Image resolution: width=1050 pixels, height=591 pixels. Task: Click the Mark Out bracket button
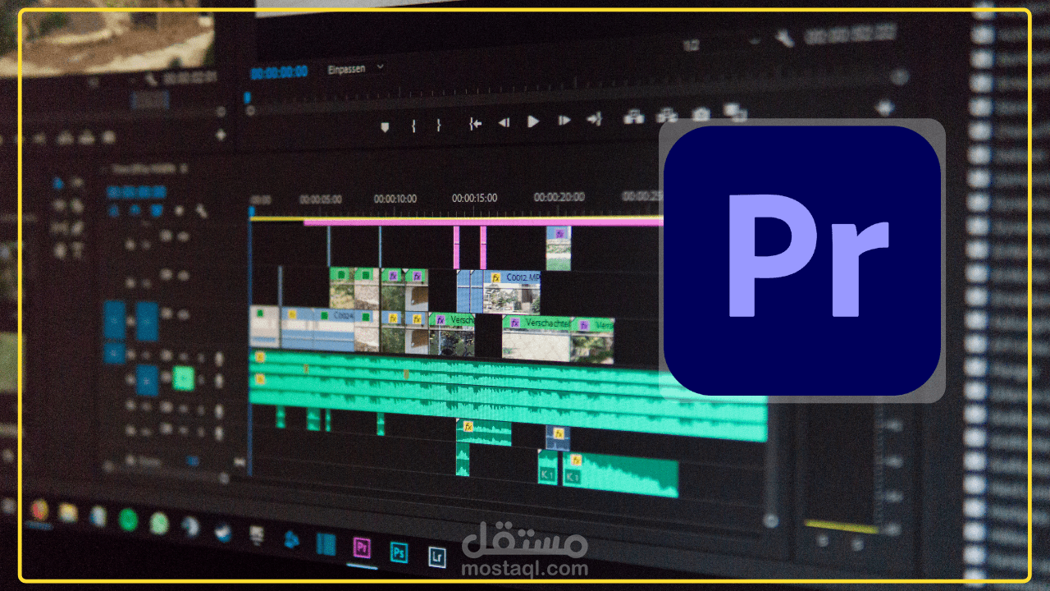pyautogui.click(x=439, y=125)
